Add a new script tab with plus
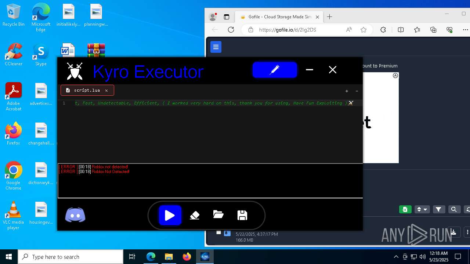The image size is (470, 264). click(347, 91)
